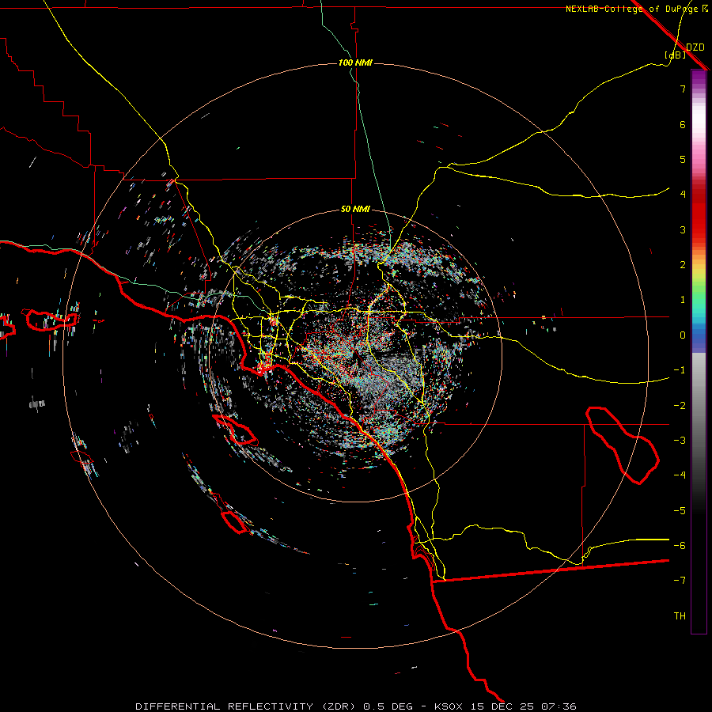Viewport: 712px width, 712px height.
Task: Click the -4 value on the scale
Action: tap(680, 475)
